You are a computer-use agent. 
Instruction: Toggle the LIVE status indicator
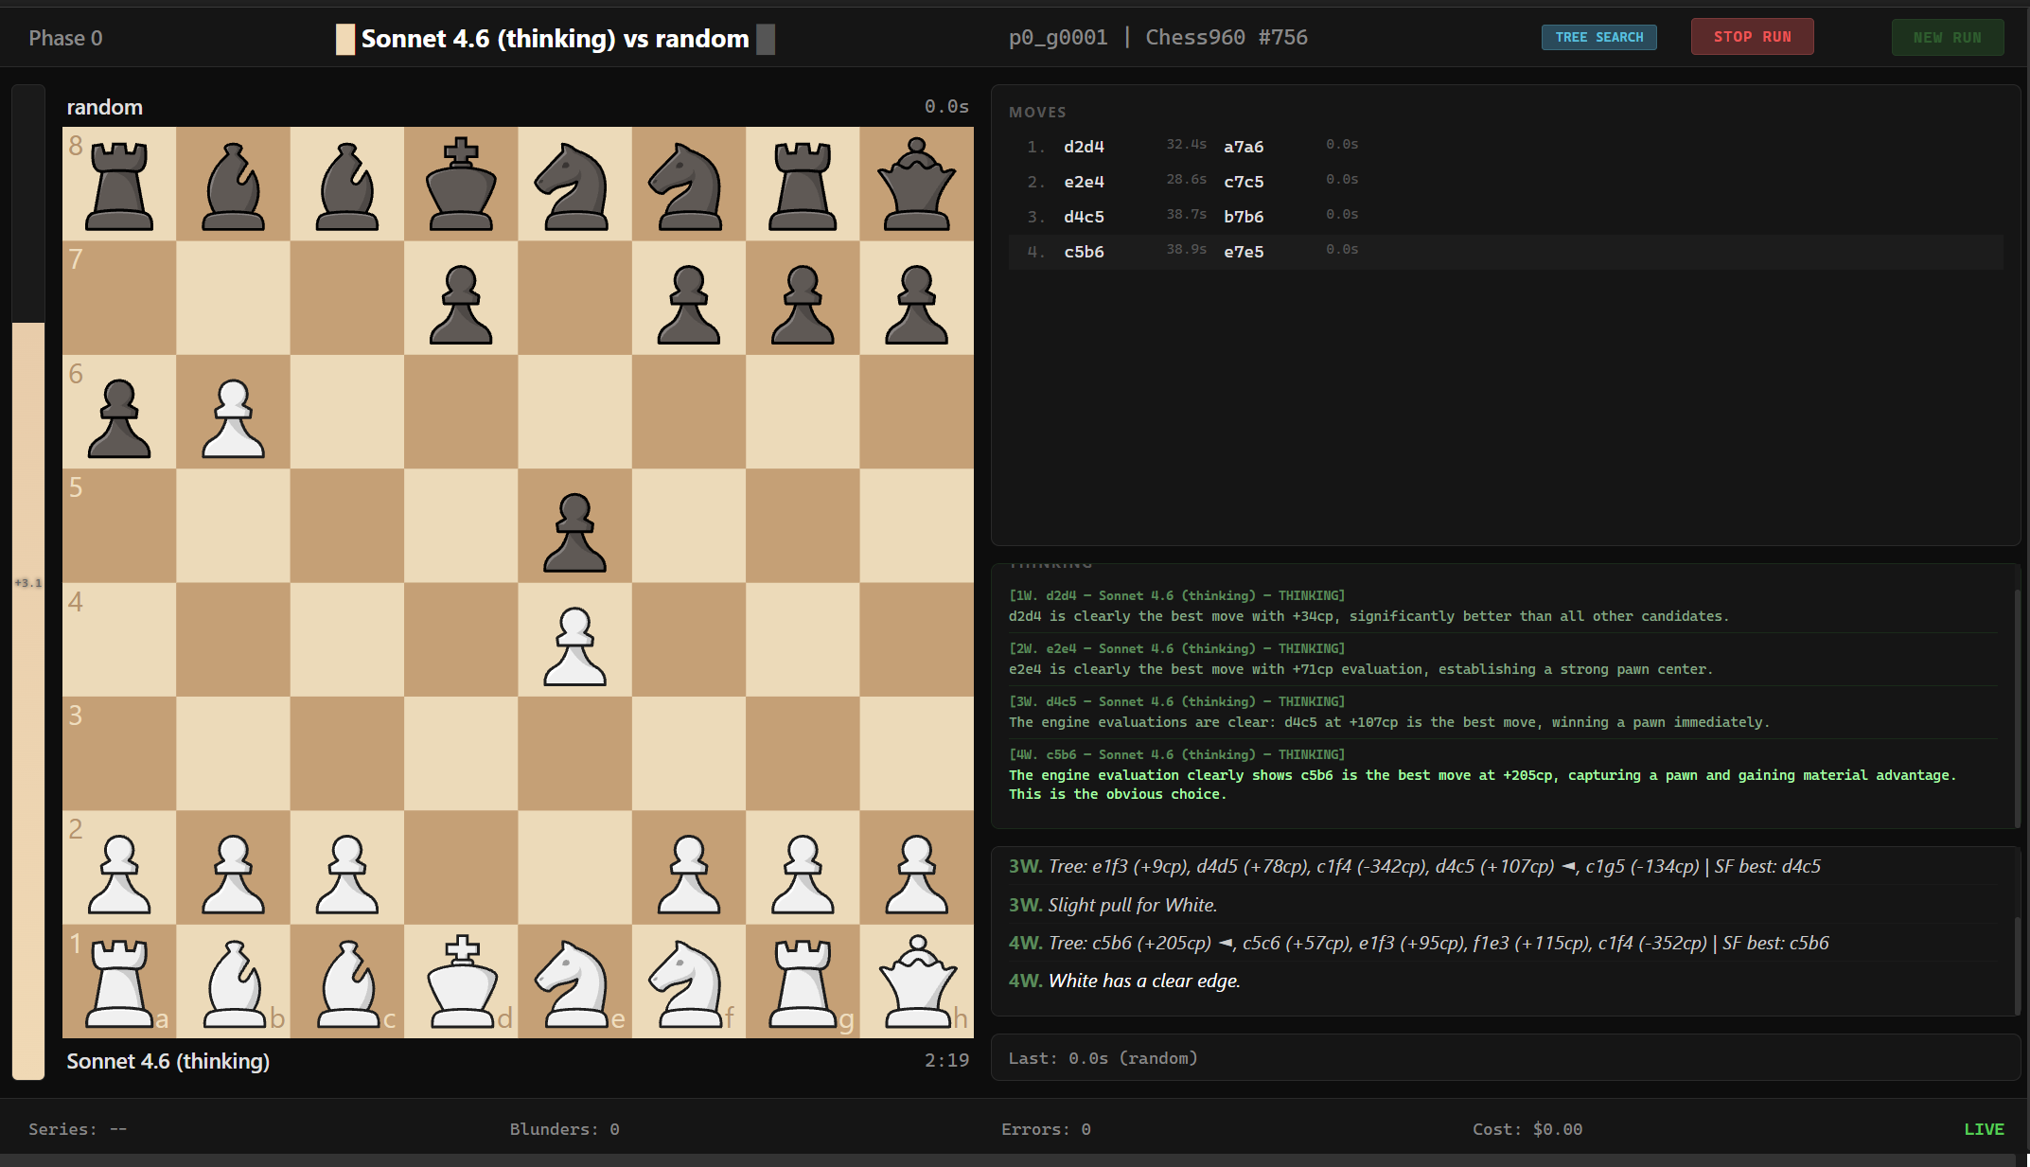click(1984, 1128)
